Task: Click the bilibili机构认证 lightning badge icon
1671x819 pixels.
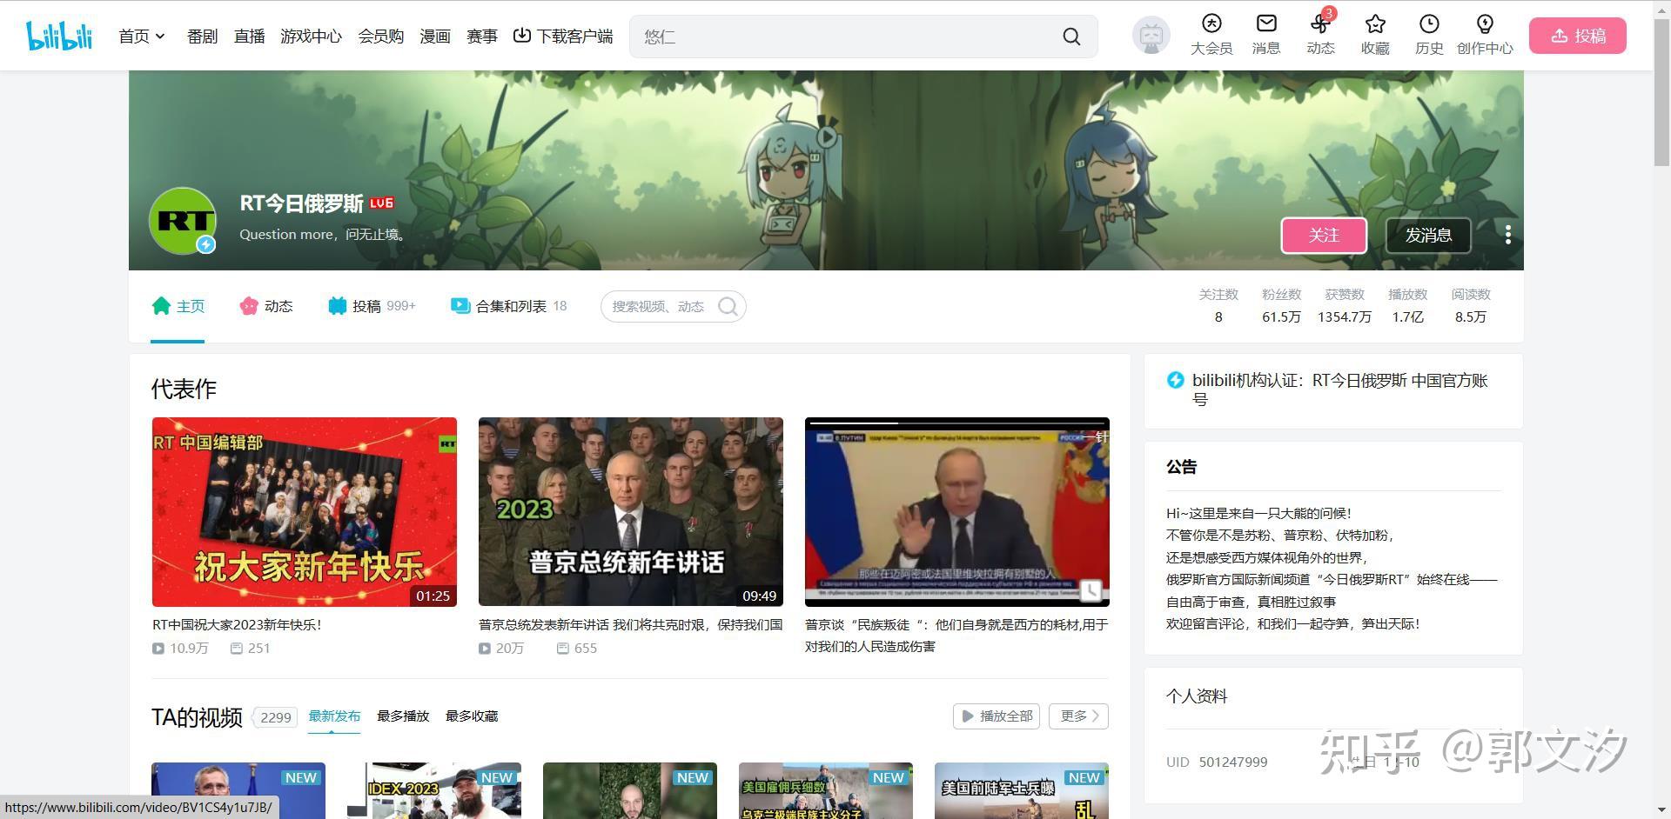Action: pos(1176,380)
